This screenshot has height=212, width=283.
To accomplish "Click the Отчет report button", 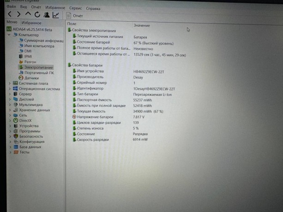I will [x=74, y=16].
